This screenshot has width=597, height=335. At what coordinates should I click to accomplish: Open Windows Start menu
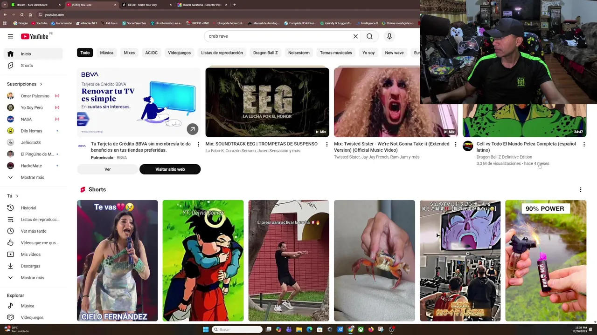coord(206,329)
